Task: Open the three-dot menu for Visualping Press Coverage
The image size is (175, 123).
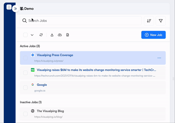Action: coord(159,58)
